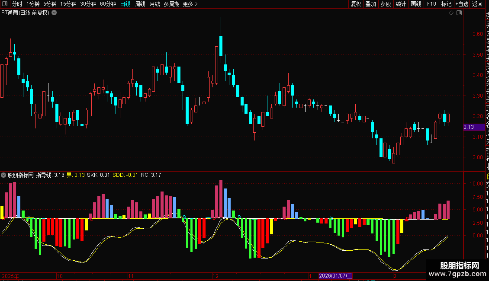
Task: Switch to the 周线 weekly chart
Action: click(x=140, y=4)
